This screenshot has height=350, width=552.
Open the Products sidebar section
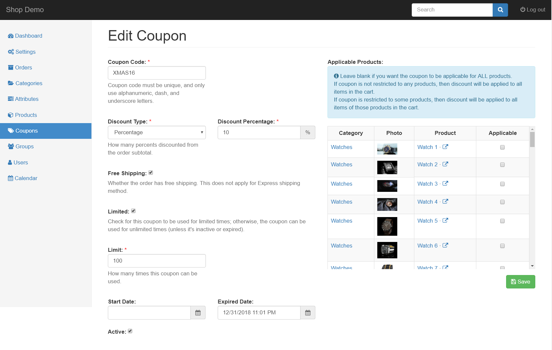(x=26, y=115)
